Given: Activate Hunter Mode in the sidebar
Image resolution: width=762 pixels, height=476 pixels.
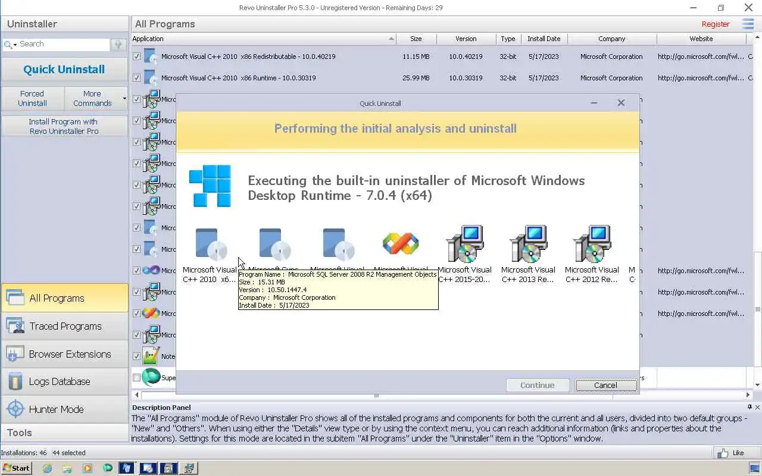Looking at the screenshot, I should (64, 409).
